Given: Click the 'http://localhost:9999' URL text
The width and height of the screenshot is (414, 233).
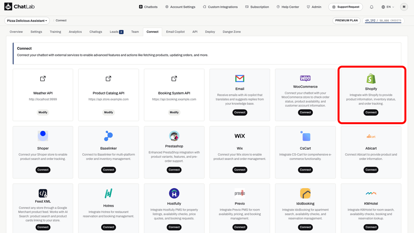Looking at the screenshot, I should [43, 99].
